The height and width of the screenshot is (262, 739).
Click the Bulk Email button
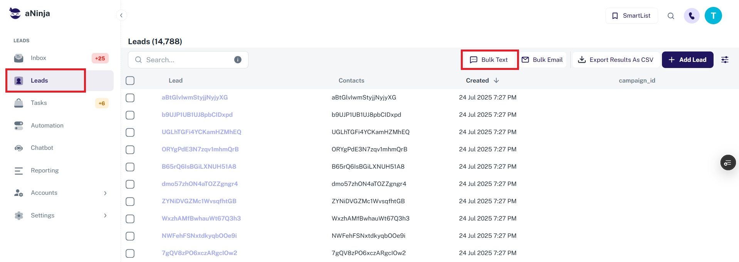(x=542, y=60)
